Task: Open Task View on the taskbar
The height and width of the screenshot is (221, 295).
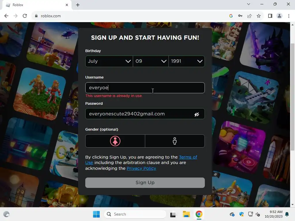Action: coord(173,214)
